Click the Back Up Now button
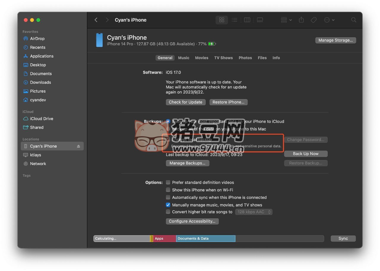380x271 pixels. 305,154
